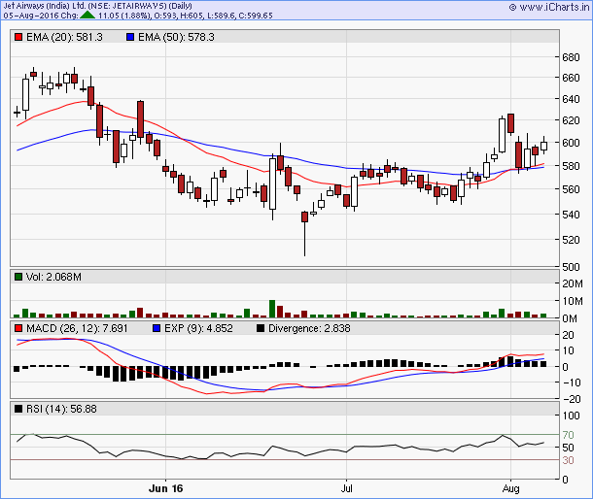593x499 pixels.
Task: Click the RSI 70 overbought level label
Action: [568, 435]
